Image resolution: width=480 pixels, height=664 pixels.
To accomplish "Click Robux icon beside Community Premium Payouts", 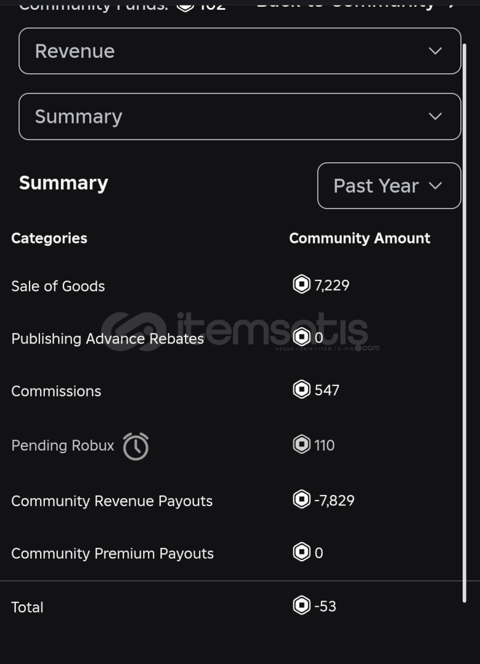I will click(302, 551).
